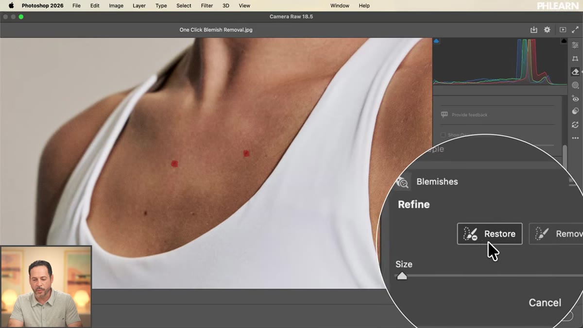Image resolution: width=583 pixels, height=328 pixels.
Task: Click the Remove brush button
Action: [x=556, y=234]
